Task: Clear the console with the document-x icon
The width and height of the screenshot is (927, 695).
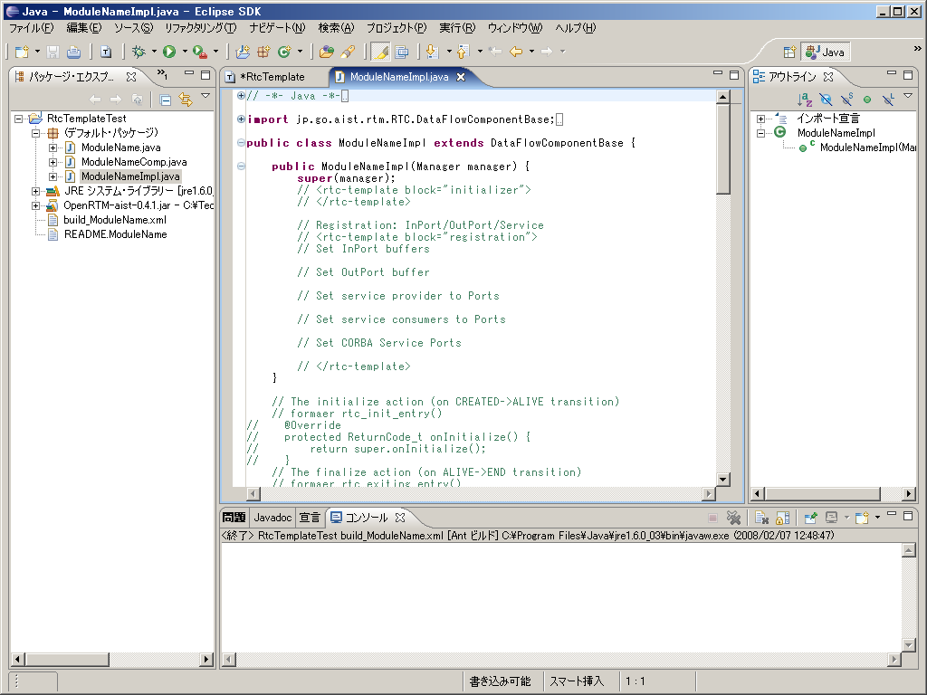Action: (762, 518)
